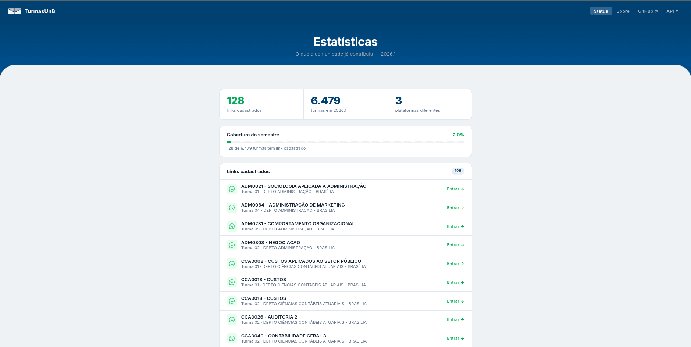
Task: Select 'ADM0064 - ADMINISTRAÇÃO DE MARKETING' title
Action: click(293, 205)
